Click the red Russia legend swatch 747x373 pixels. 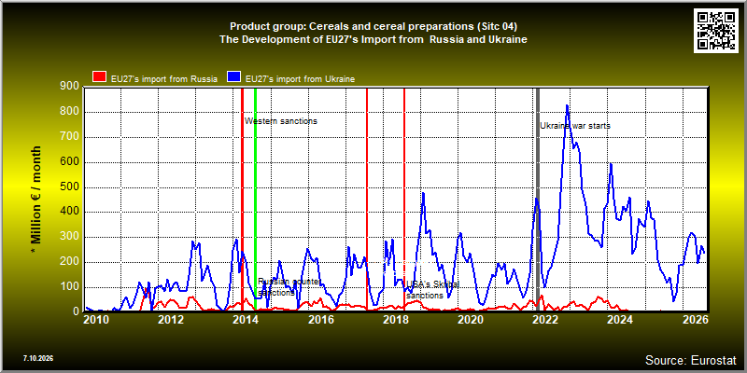99,78
